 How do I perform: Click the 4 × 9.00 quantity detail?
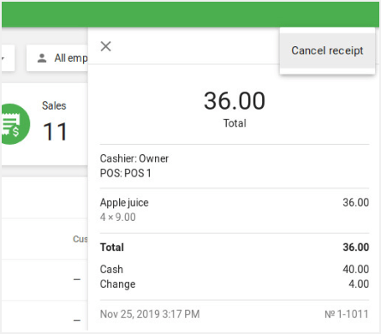tap(117, 218)
